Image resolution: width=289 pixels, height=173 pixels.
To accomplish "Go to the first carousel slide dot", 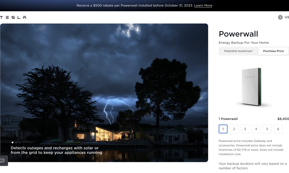I will (x=12, y=142).
